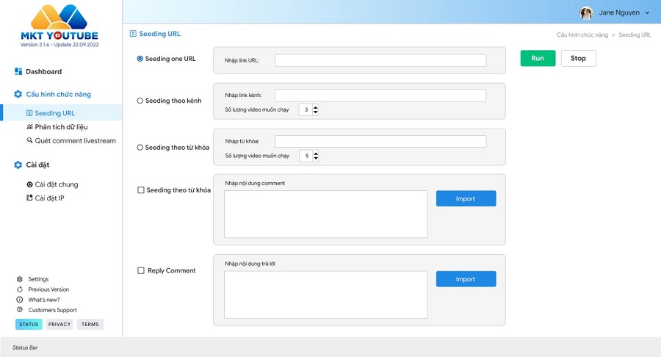Enable the Reply Comment checkbox
This screenshot has width=661, height=357.
click(x=141, y=271)
